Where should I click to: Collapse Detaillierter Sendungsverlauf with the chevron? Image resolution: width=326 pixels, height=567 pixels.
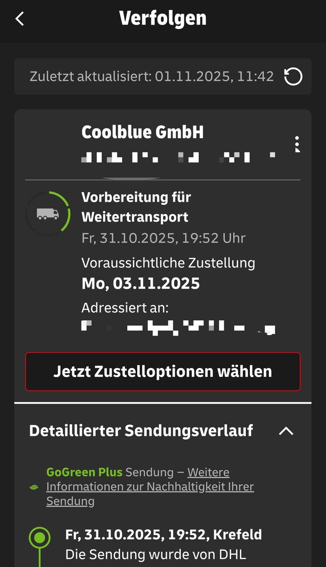(x=286, y=430)
